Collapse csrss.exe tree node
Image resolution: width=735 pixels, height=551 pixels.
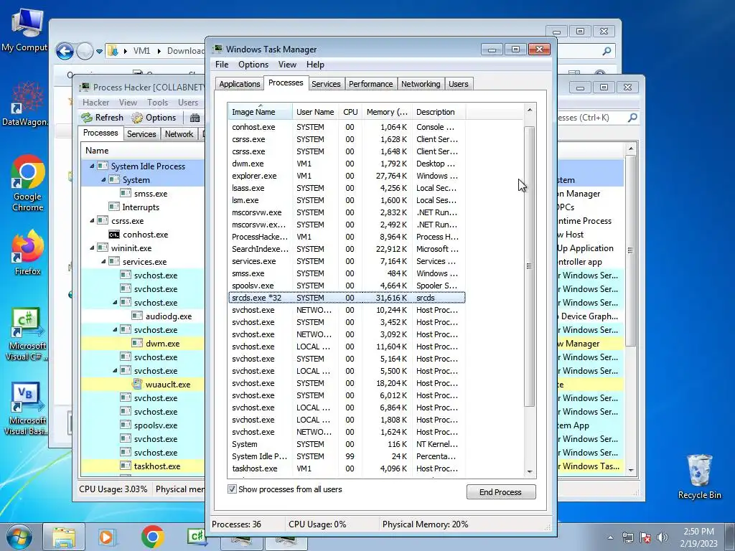[93, 220]
